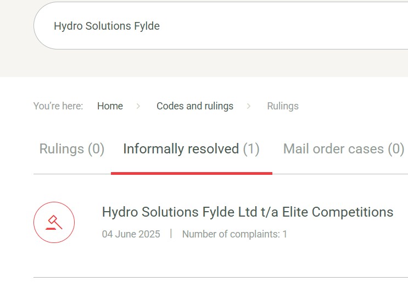
Task: Switch to the Rulings (0) tab
Action: coord(71,149)
